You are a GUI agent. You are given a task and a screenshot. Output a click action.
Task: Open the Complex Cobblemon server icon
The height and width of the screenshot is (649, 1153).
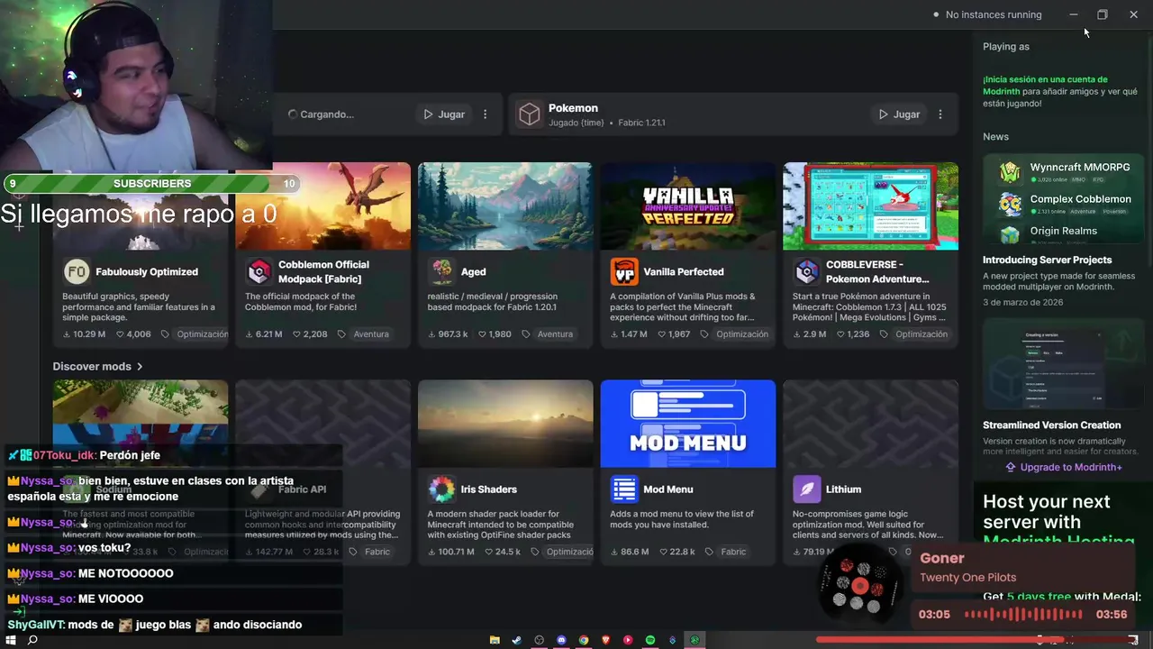coord(1010,204)
